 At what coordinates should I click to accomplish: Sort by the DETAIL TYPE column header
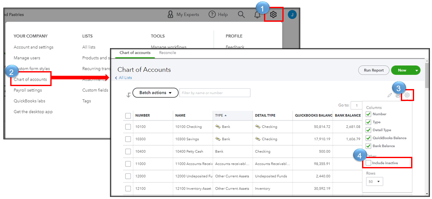[x=273, y=115]
